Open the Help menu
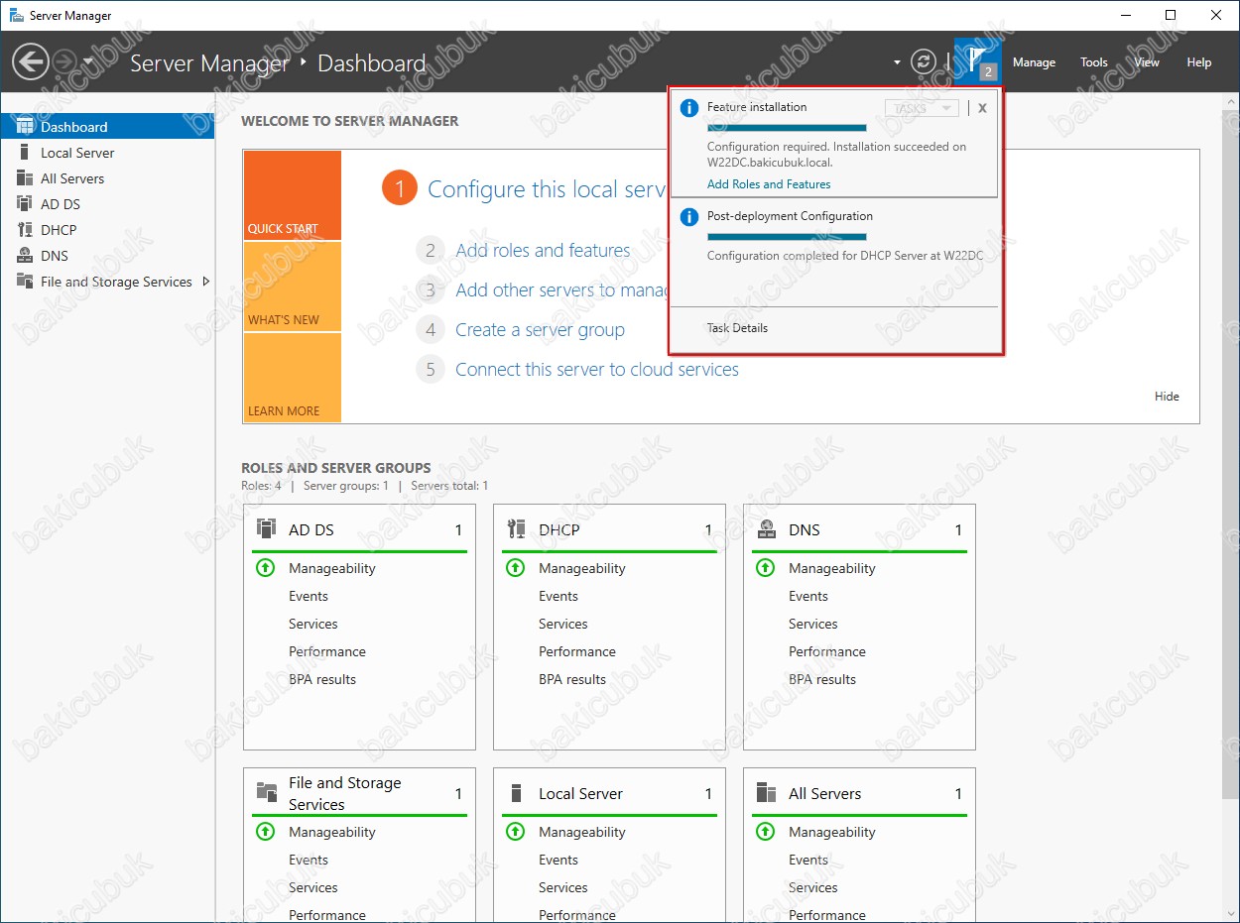This screenshot has height=923, width=1240. (1199, 61)
